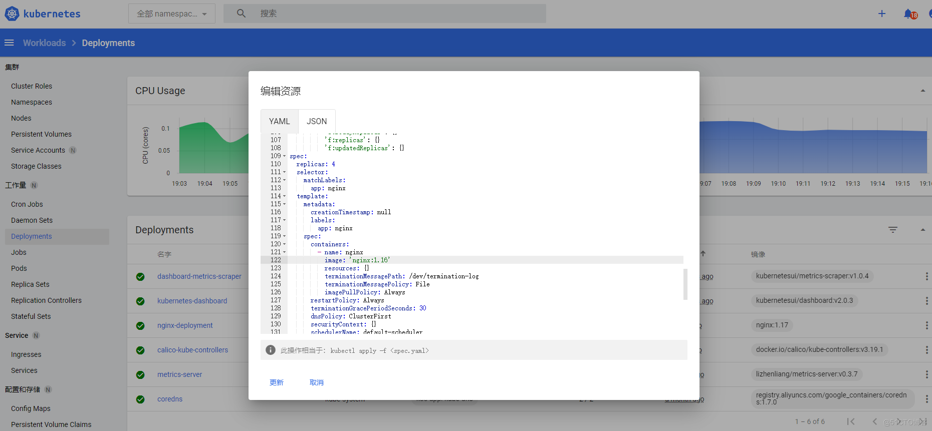The height and width of the screenshot is (431, 932).
Task: Click green status icon for kubernetes-dashboard
Action: pyautogui.click(x=140, y=301)
